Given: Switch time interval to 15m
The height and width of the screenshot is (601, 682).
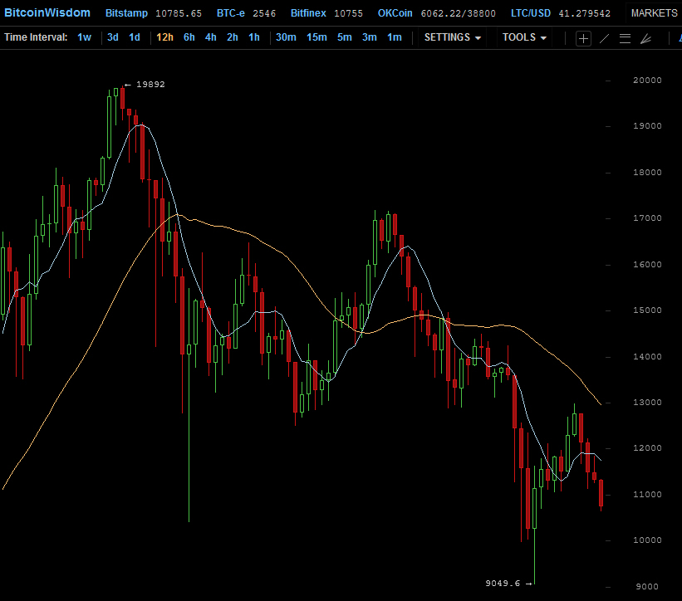Looking at the screenshot, I should (316, 37).
